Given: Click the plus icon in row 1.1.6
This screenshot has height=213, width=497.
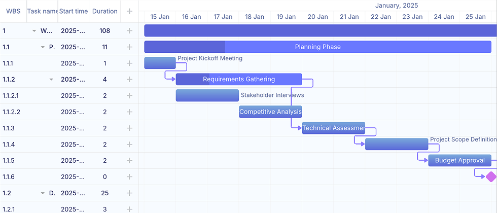Looking at the screenshot, I should 129,177.
